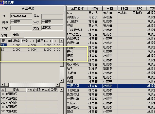Screen dimensions: 155x114
Task: Click the 3.000 spacing cell
Action: coord(44,50)
